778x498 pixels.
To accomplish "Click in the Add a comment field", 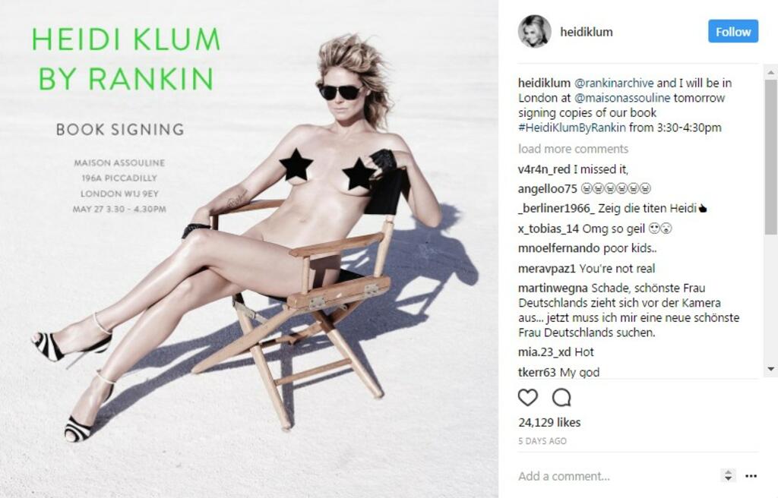I will pyautogui.click(x=615, y=476).
